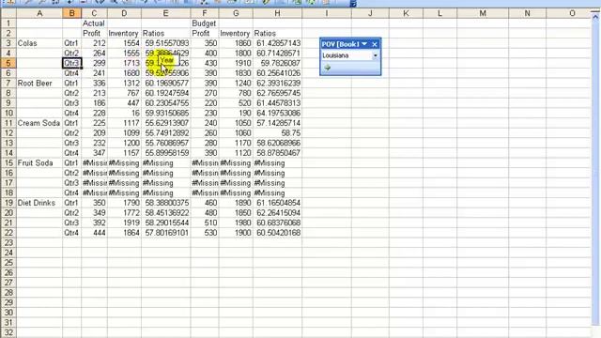601x338 pixels.
Task: Click the Fruit Soda cell
Action: (39, 162)
